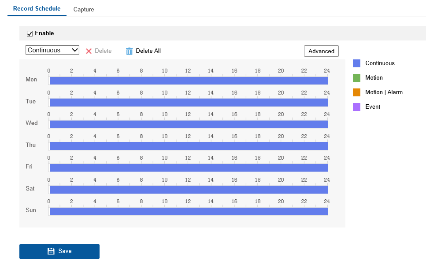Select Saturday's recording schedule bar
Image resolution: width=426 pixels, height=275 pixels.
[189, 190]
